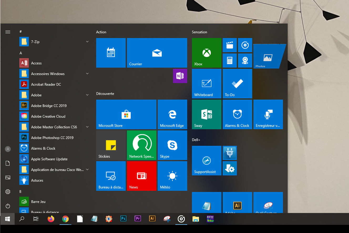Open the Calendar tile in Action group
The width and height of the screenshot is (349, 233).
pos(111,53)
